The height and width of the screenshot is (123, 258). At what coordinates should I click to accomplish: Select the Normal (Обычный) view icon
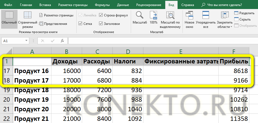click(x=9, y=19)
